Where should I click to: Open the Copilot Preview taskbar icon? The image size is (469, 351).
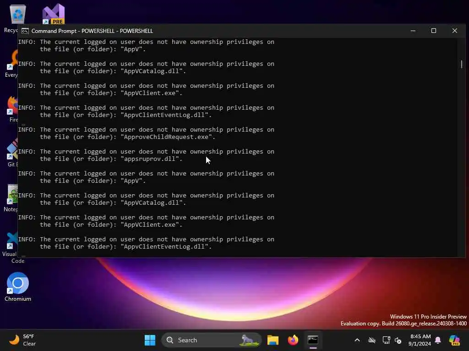pos(454,340)
